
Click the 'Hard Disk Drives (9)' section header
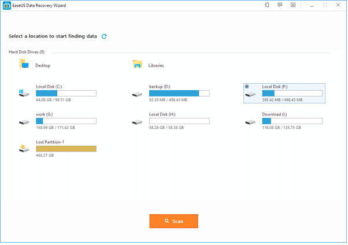[27, 52]
